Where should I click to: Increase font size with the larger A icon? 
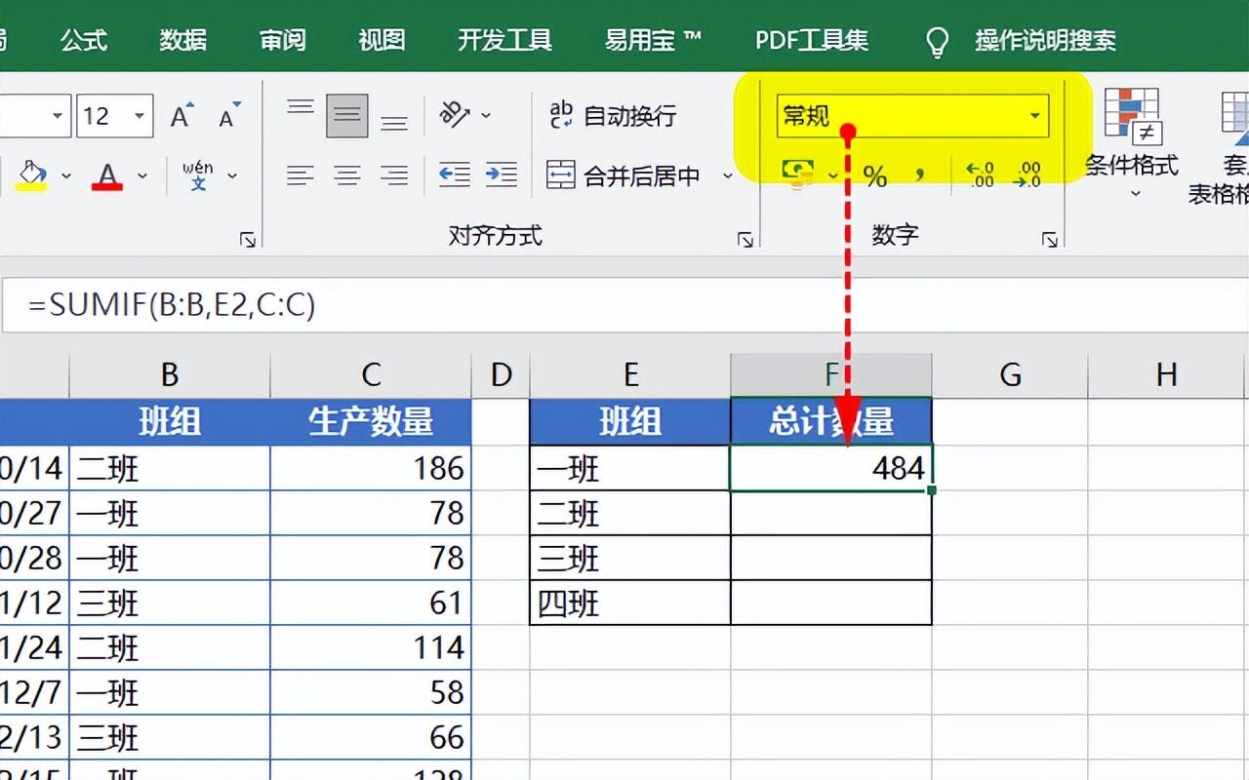(181, 116)
